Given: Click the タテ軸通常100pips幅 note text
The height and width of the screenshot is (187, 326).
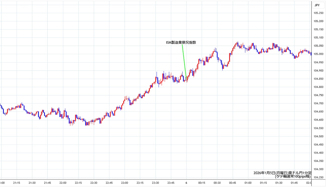Looking at the screenshot, I should pos(293,176).
